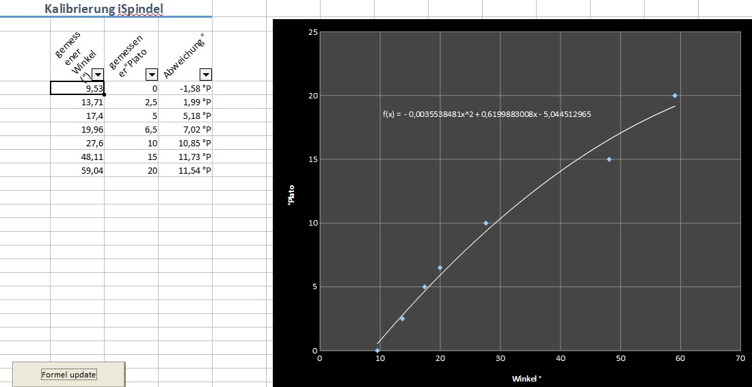Select the cell containing 9,53
752x387 pixels.
click(77, 88)
